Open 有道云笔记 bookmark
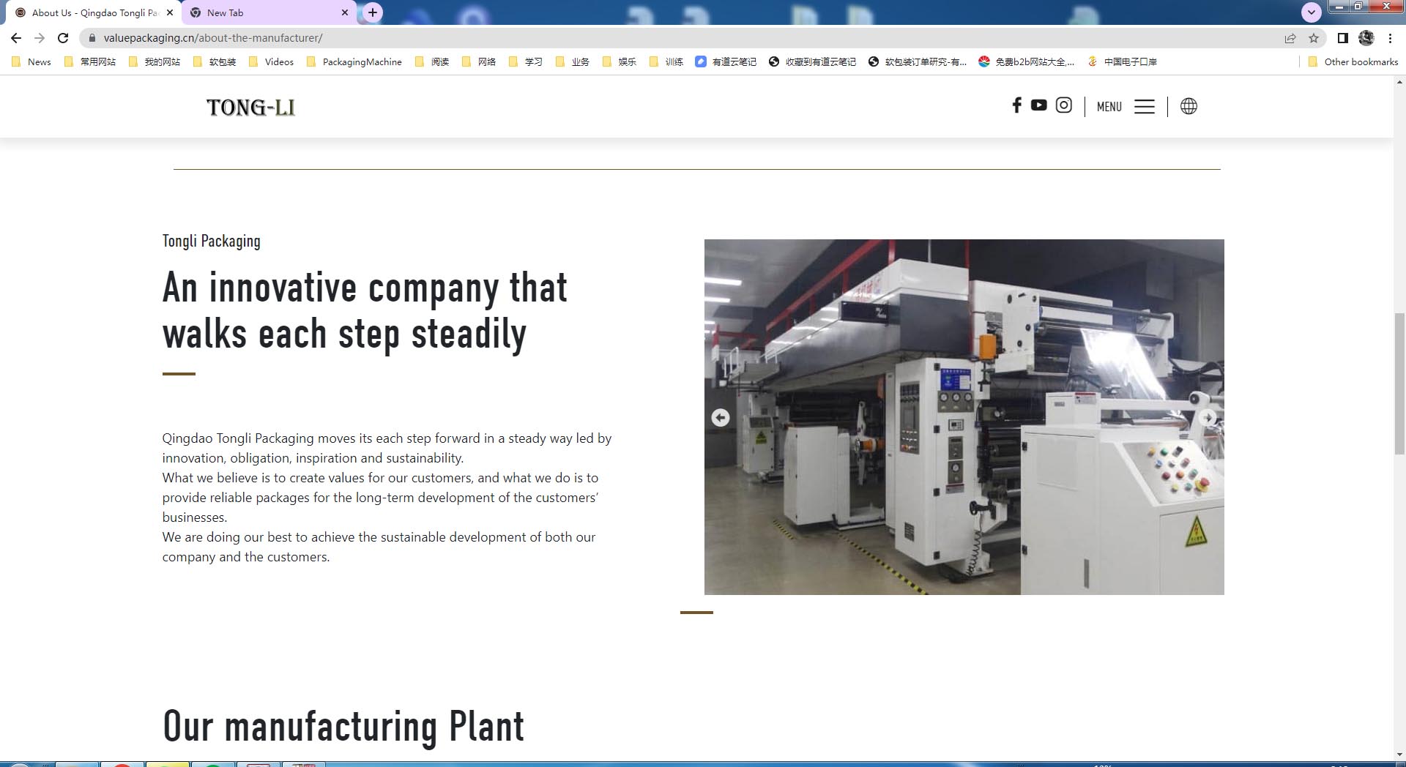Image resolution: width=1406 pixels, height=767 pixels. tap(726, 61)
